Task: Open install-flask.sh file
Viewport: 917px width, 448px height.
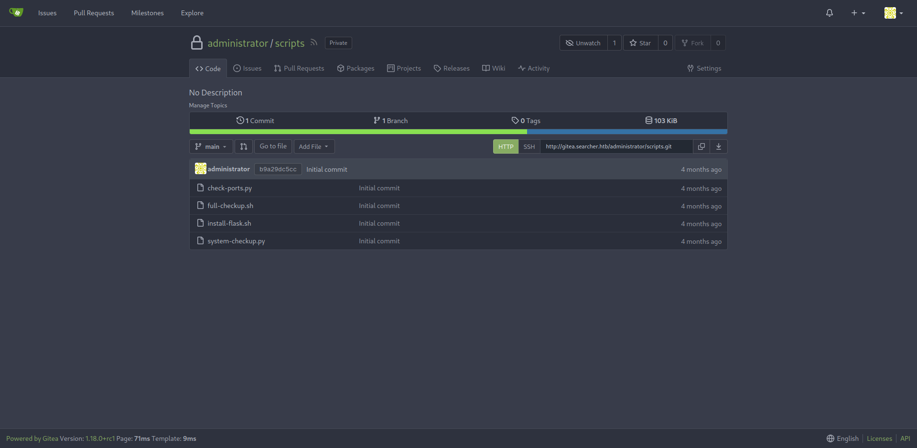Action: pyautogui.click(x=229, y=223)
